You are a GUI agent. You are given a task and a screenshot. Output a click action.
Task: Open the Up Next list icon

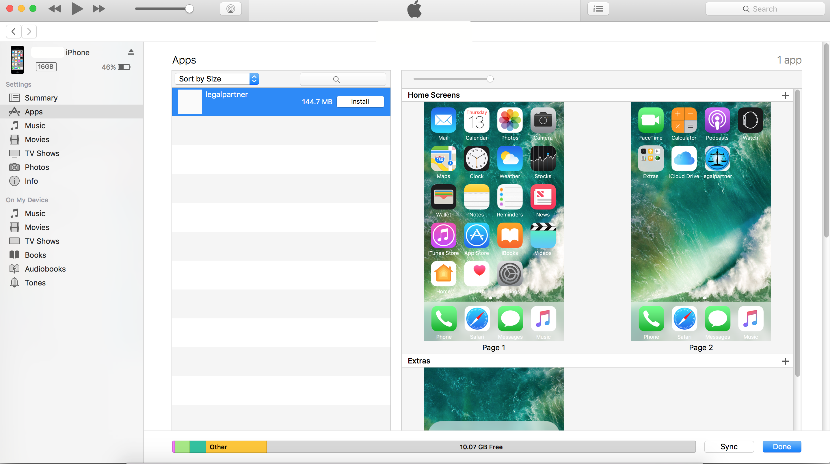tap(598, 9)
